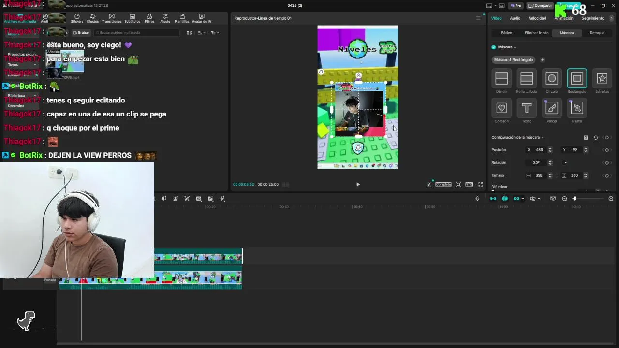Screen dimensions: 619x348
Task: Toggle the Tamaño keyframe diamond
Action: pyautogui.click(x=607, y=175)
